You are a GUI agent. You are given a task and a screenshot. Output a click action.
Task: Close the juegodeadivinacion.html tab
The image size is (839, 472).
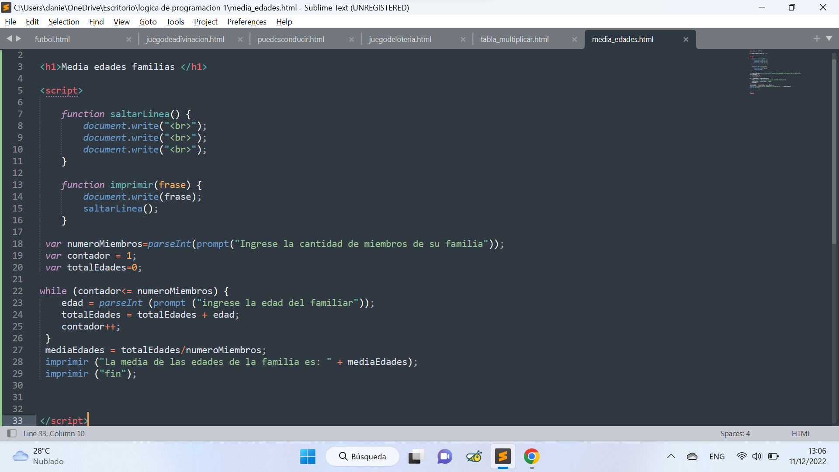(x=240, y=39)
